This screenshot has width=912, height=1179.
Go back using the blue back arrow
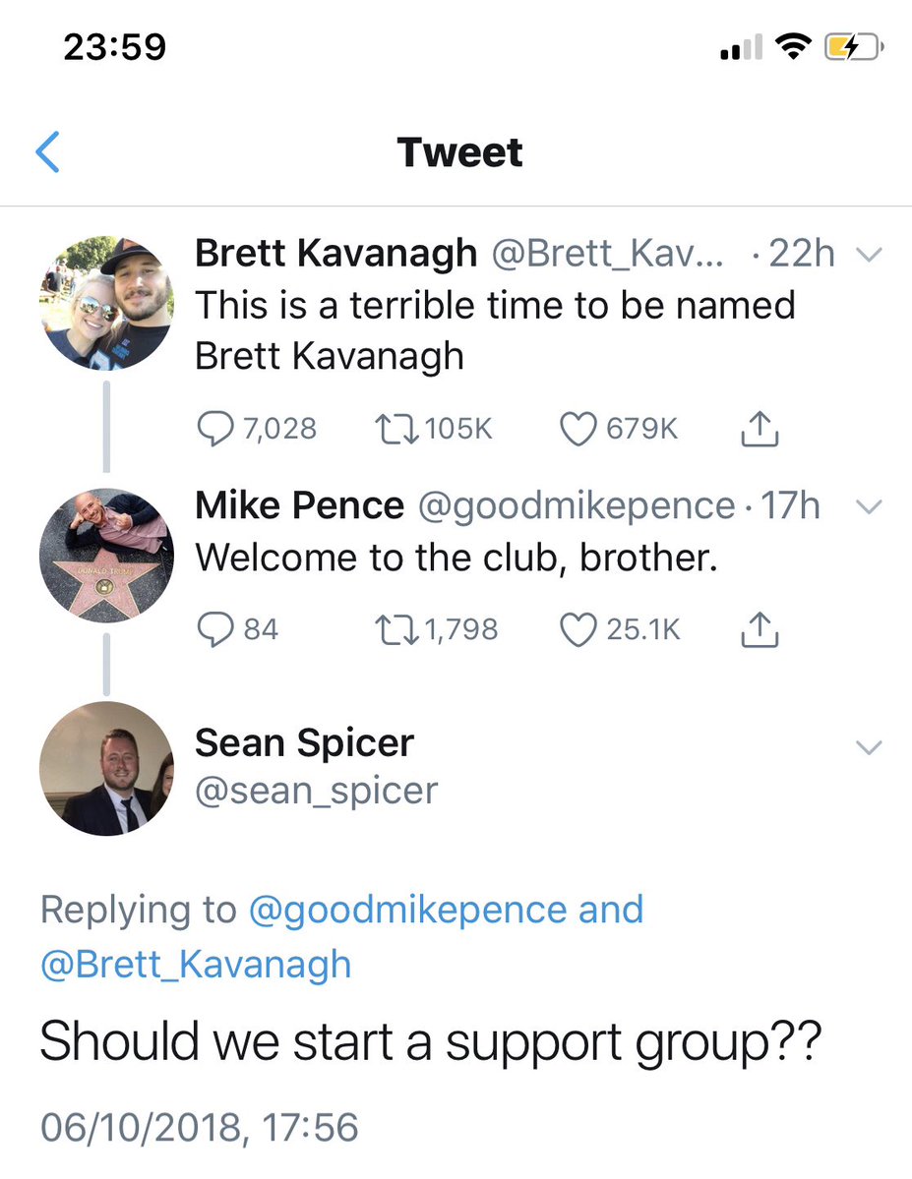48,151
